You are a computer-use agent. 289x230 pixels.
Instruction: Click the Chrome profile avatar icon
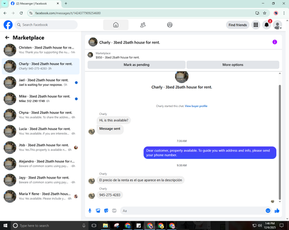[x=276, y=13]
